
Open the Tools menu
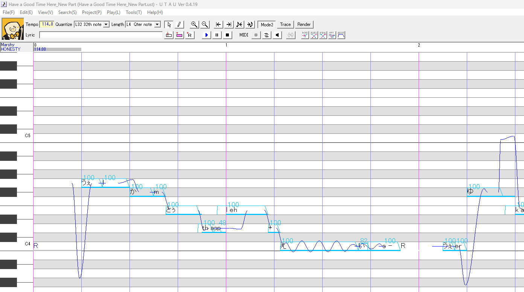tap(134, 12)
